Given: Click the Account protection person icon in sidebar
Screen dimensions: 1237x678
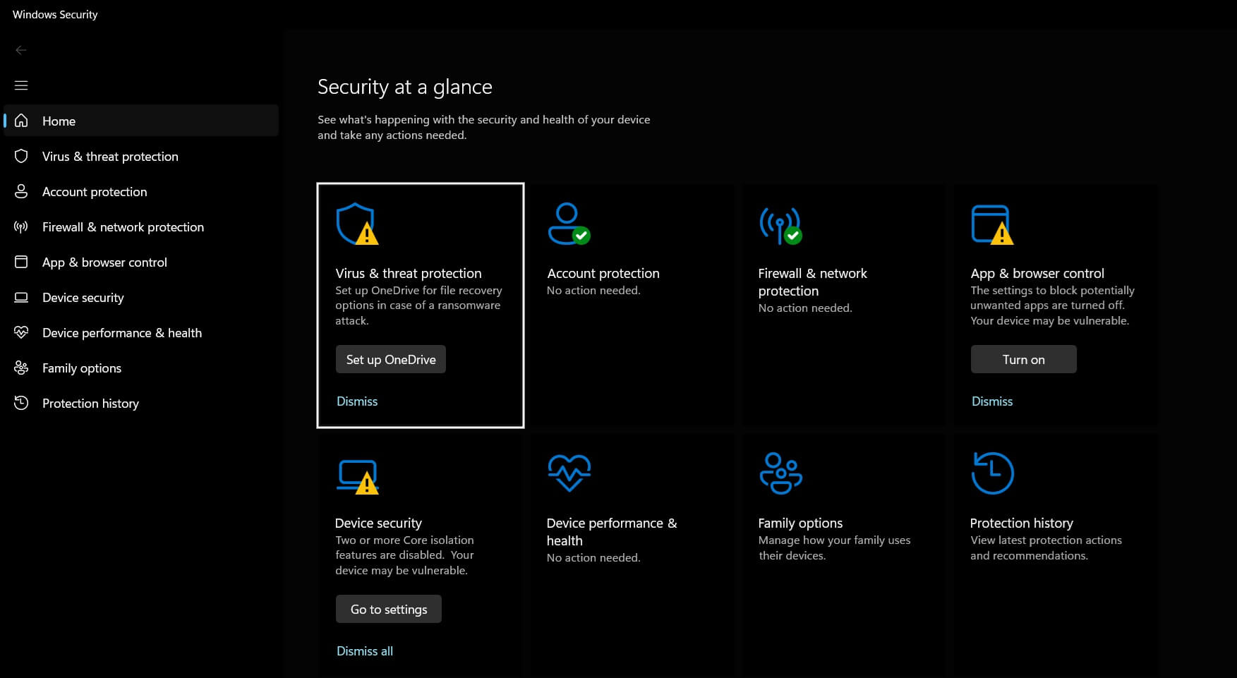Looking at the screenshot, I should click(21, 191).
